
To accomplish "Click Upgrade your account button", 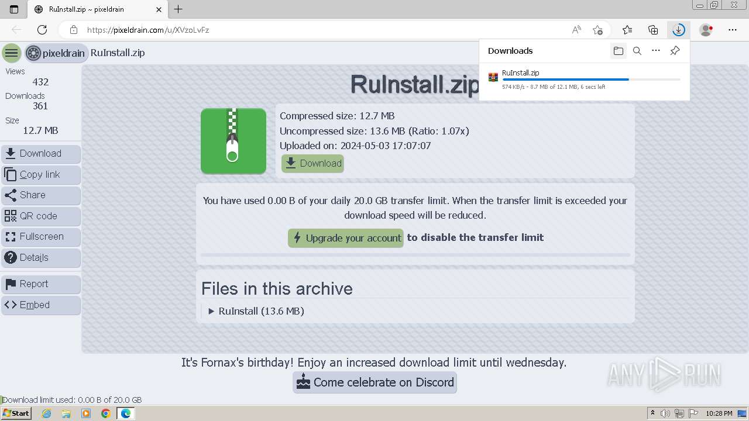I will (346, 238).
